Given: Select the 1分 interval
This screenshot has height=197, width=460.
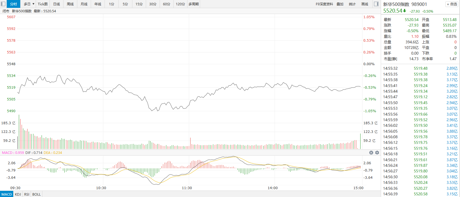Looking at the screenshot, I should [x=112, y=4].
